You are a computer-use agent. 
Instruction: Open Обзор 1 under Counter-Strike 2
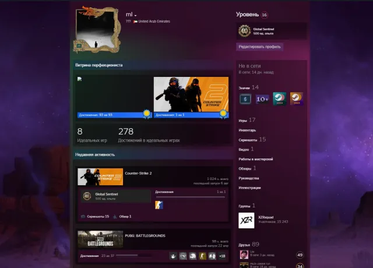point(125,216)
